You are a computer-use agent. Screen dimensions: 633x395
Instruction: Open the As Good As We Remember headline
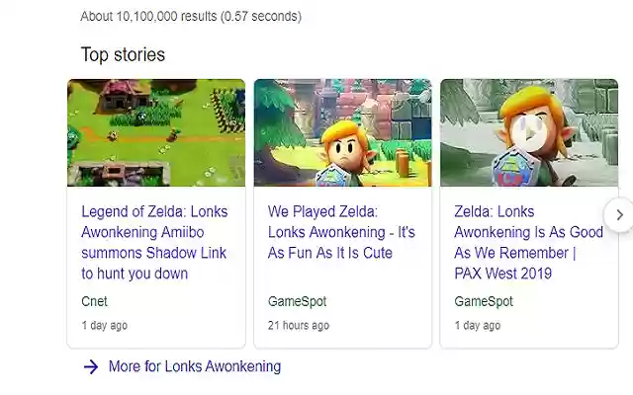528,242
